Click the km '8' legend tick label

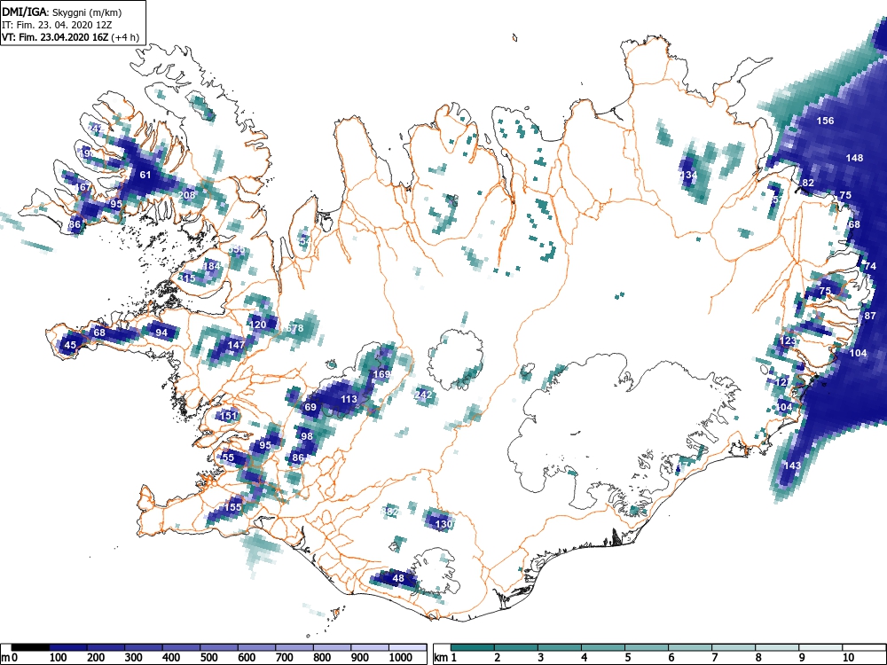758,658
